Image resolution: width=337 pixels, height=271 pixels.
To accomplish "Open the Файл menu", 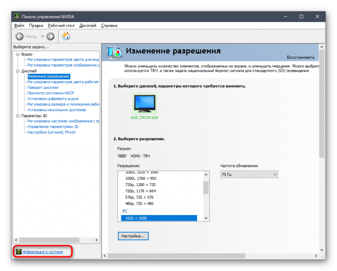I will 19,26.
